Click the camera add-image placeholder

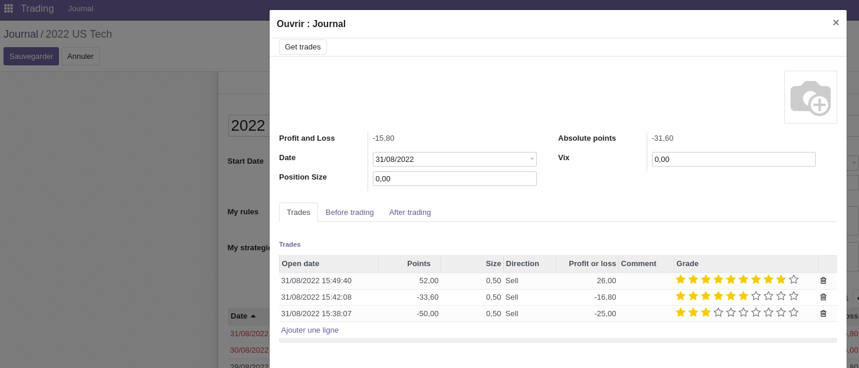click(x=810, y=97)
